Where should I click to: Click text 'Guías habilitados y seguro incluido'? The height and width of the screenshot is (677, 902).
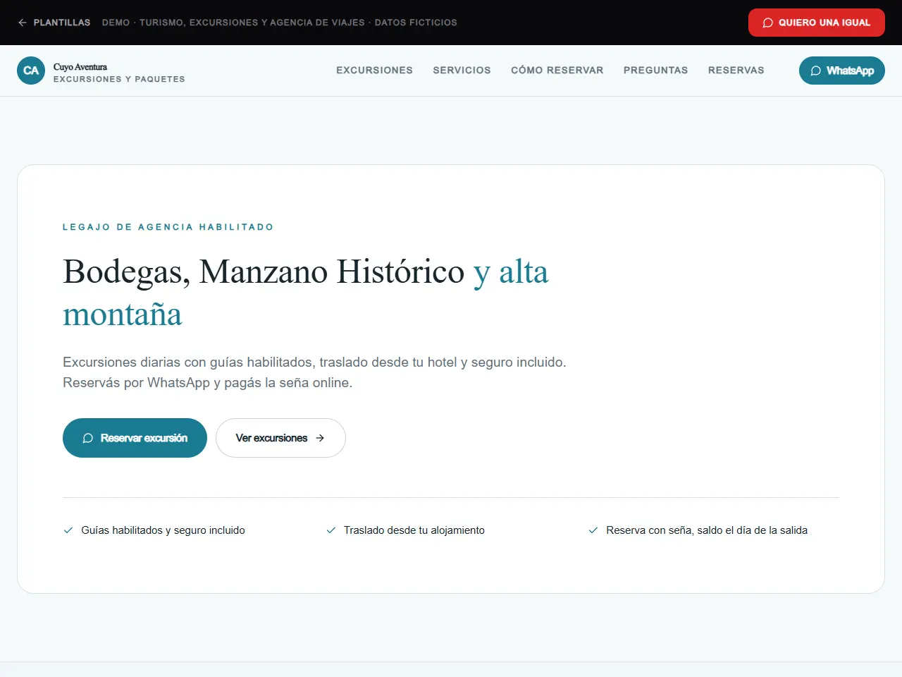tap(163, 530)
